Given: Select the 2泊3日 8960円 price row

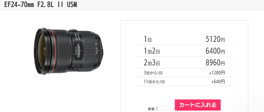Looking at the screenshot, I should pos(184,62).
